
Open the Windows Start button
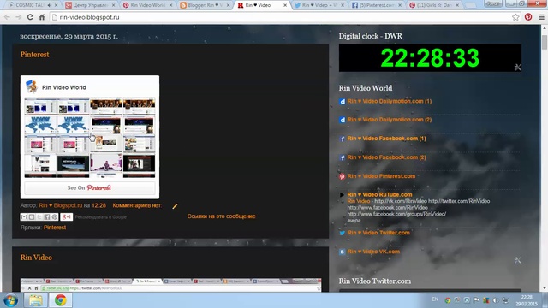click(x=11, y=300)
